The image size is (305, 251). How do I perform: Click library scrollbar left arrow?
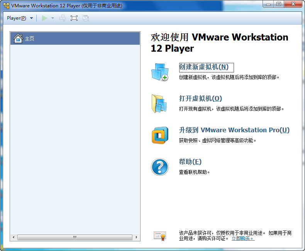[x=14, y=237]
